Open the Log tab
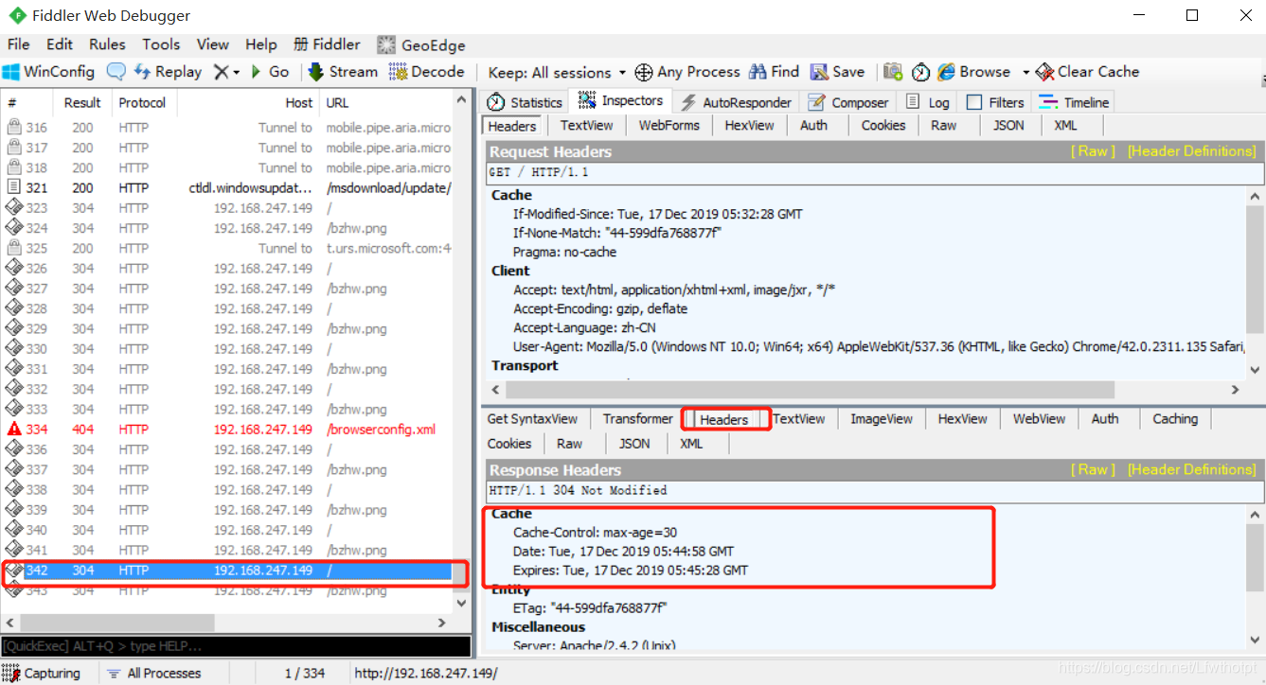The image size is (1266, 685). pos(927,102)
